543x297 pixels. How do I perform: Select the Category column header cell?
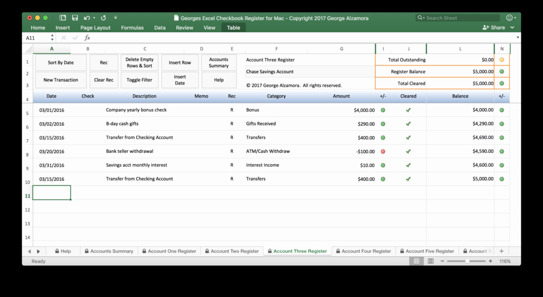276,96
